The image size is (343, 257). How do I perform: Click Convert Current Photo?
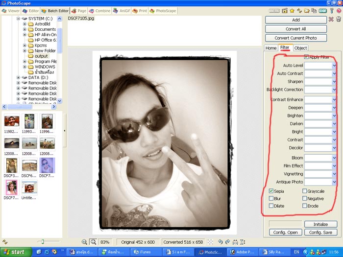296,38
